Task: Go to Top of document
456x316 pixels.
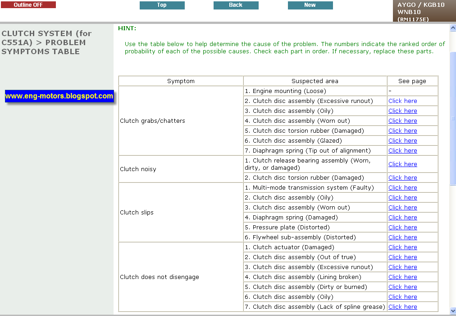Action: click(x=162, y=5)
